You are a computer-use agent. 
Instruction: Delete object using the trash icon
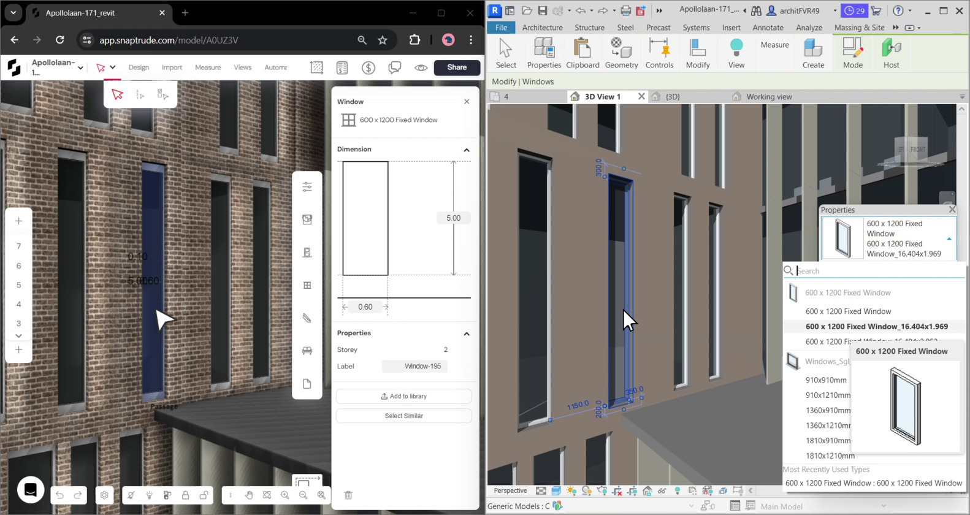point(348,495)
